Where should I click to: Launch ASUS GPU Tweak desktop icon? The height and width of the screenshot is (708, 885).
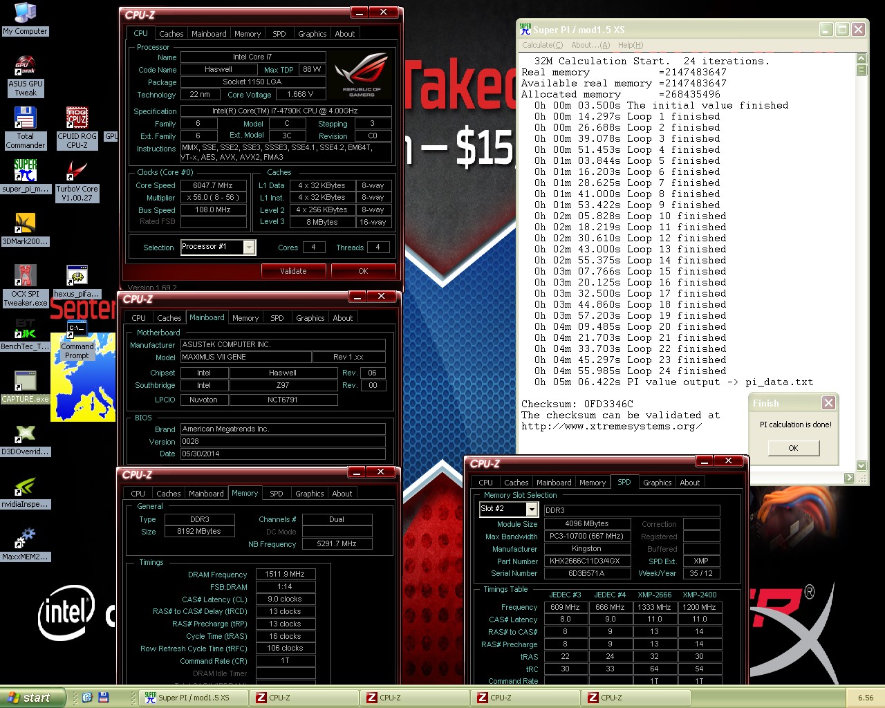26,76
